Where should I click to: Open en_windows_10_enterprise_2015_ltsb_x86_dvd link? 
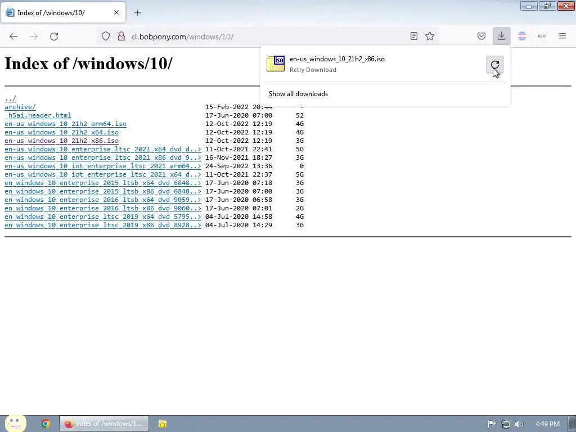(103, 191)
